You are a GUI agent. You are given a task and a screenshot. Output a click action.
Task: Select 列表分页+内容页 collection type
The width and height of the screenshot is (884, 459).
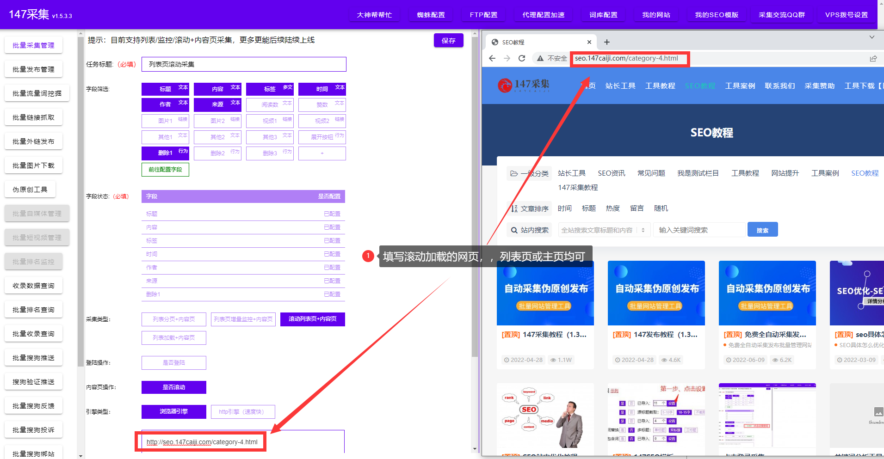(x=173, y=319)
